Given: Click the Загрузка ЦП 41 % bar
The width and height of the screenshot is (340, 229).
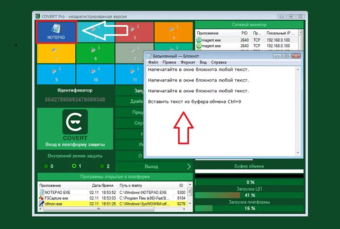Looking at the screenshot, I should coord(249,195).
